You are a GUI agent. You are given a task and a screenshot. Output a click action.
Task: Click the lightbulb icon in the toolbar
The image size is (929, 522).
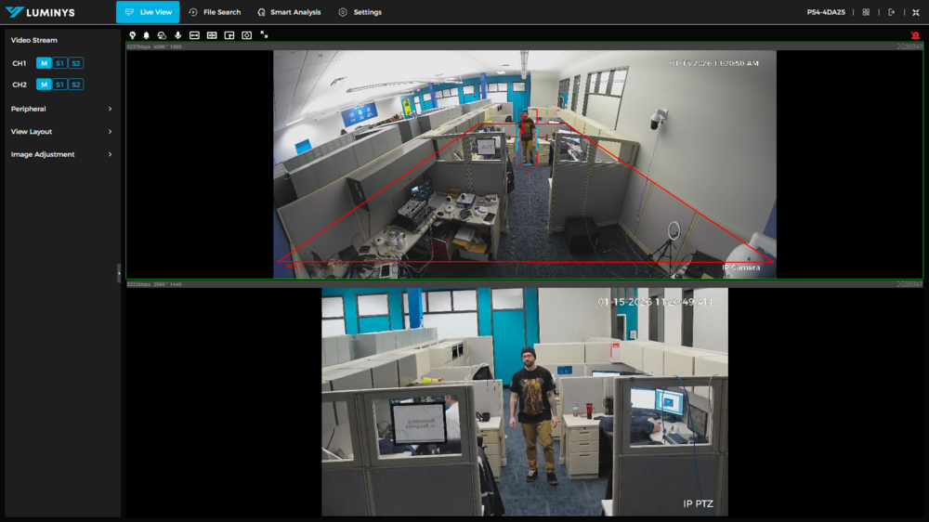(133, 35)
